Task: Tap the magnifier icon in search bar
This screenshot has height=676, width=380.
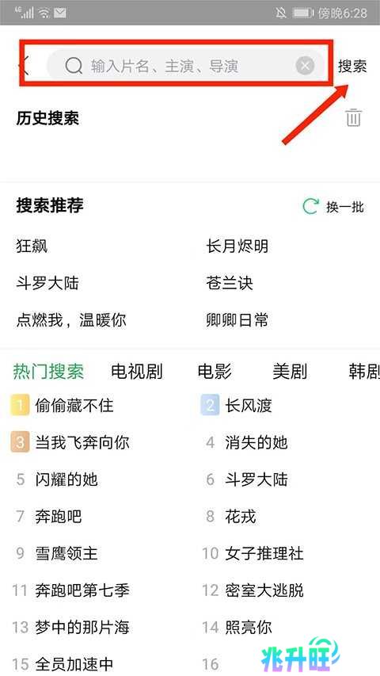Action: (74, 66)
